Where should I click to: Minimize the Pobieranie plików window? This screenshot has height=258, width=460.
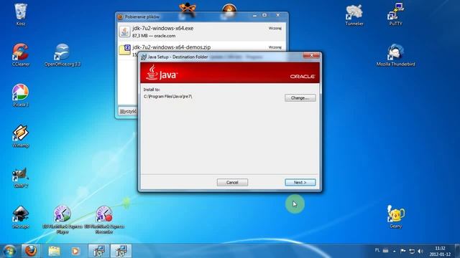click(x=254, y=15)
